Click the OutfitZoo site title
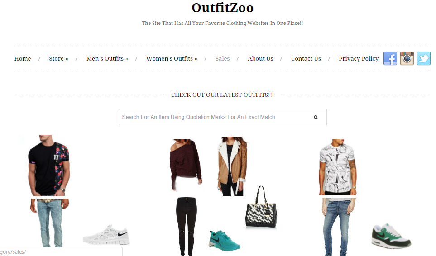 click(222, 8)
